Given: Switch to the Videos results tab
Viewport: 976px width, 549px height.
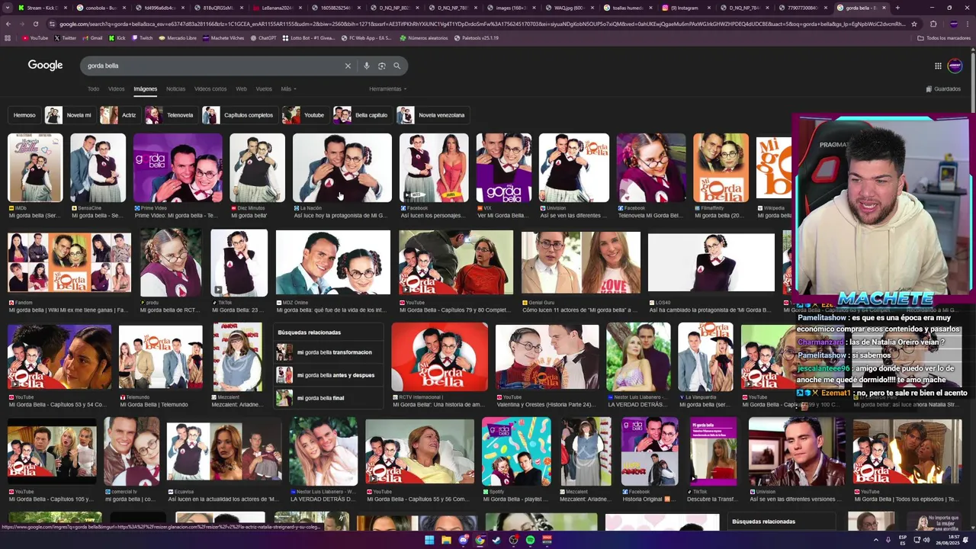Looking at the screenshot, I should point(116,89).
